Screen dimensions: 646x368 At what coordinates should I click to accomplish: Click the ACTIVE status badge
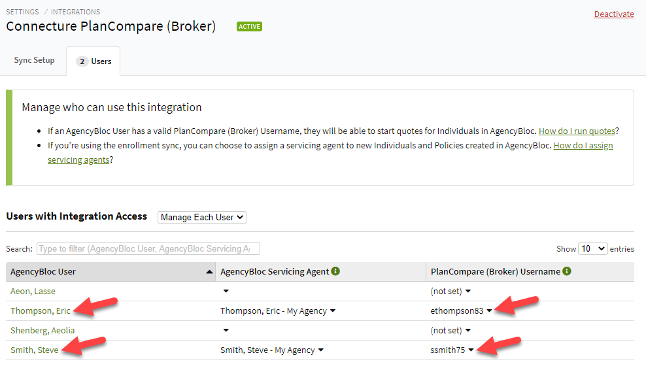249,26
